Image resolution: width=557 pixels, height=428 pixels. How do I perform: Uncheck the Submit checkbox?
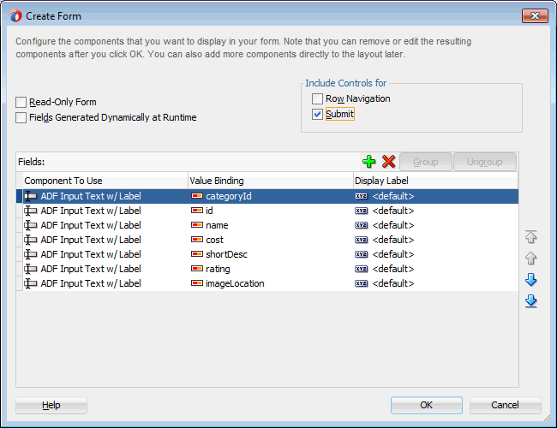click(x=317, y=114)
